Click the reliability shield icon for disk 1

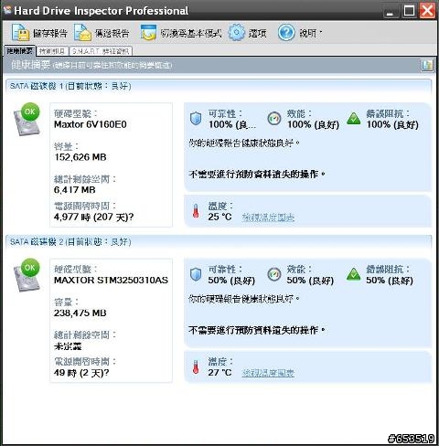coord(196,119)
